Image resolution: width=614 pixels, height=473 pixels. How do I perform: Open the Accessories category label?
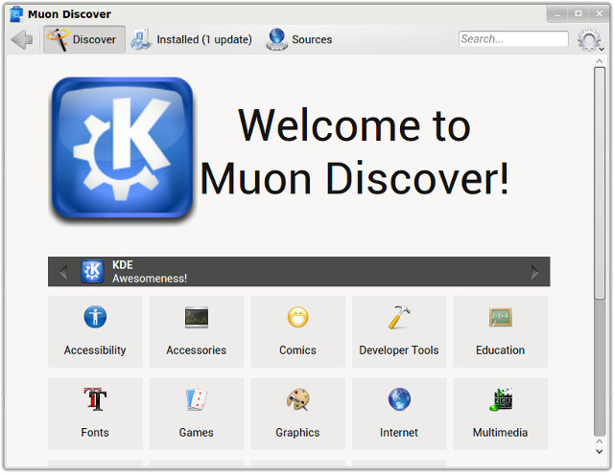pyautogui.click(x=196, y=350)
